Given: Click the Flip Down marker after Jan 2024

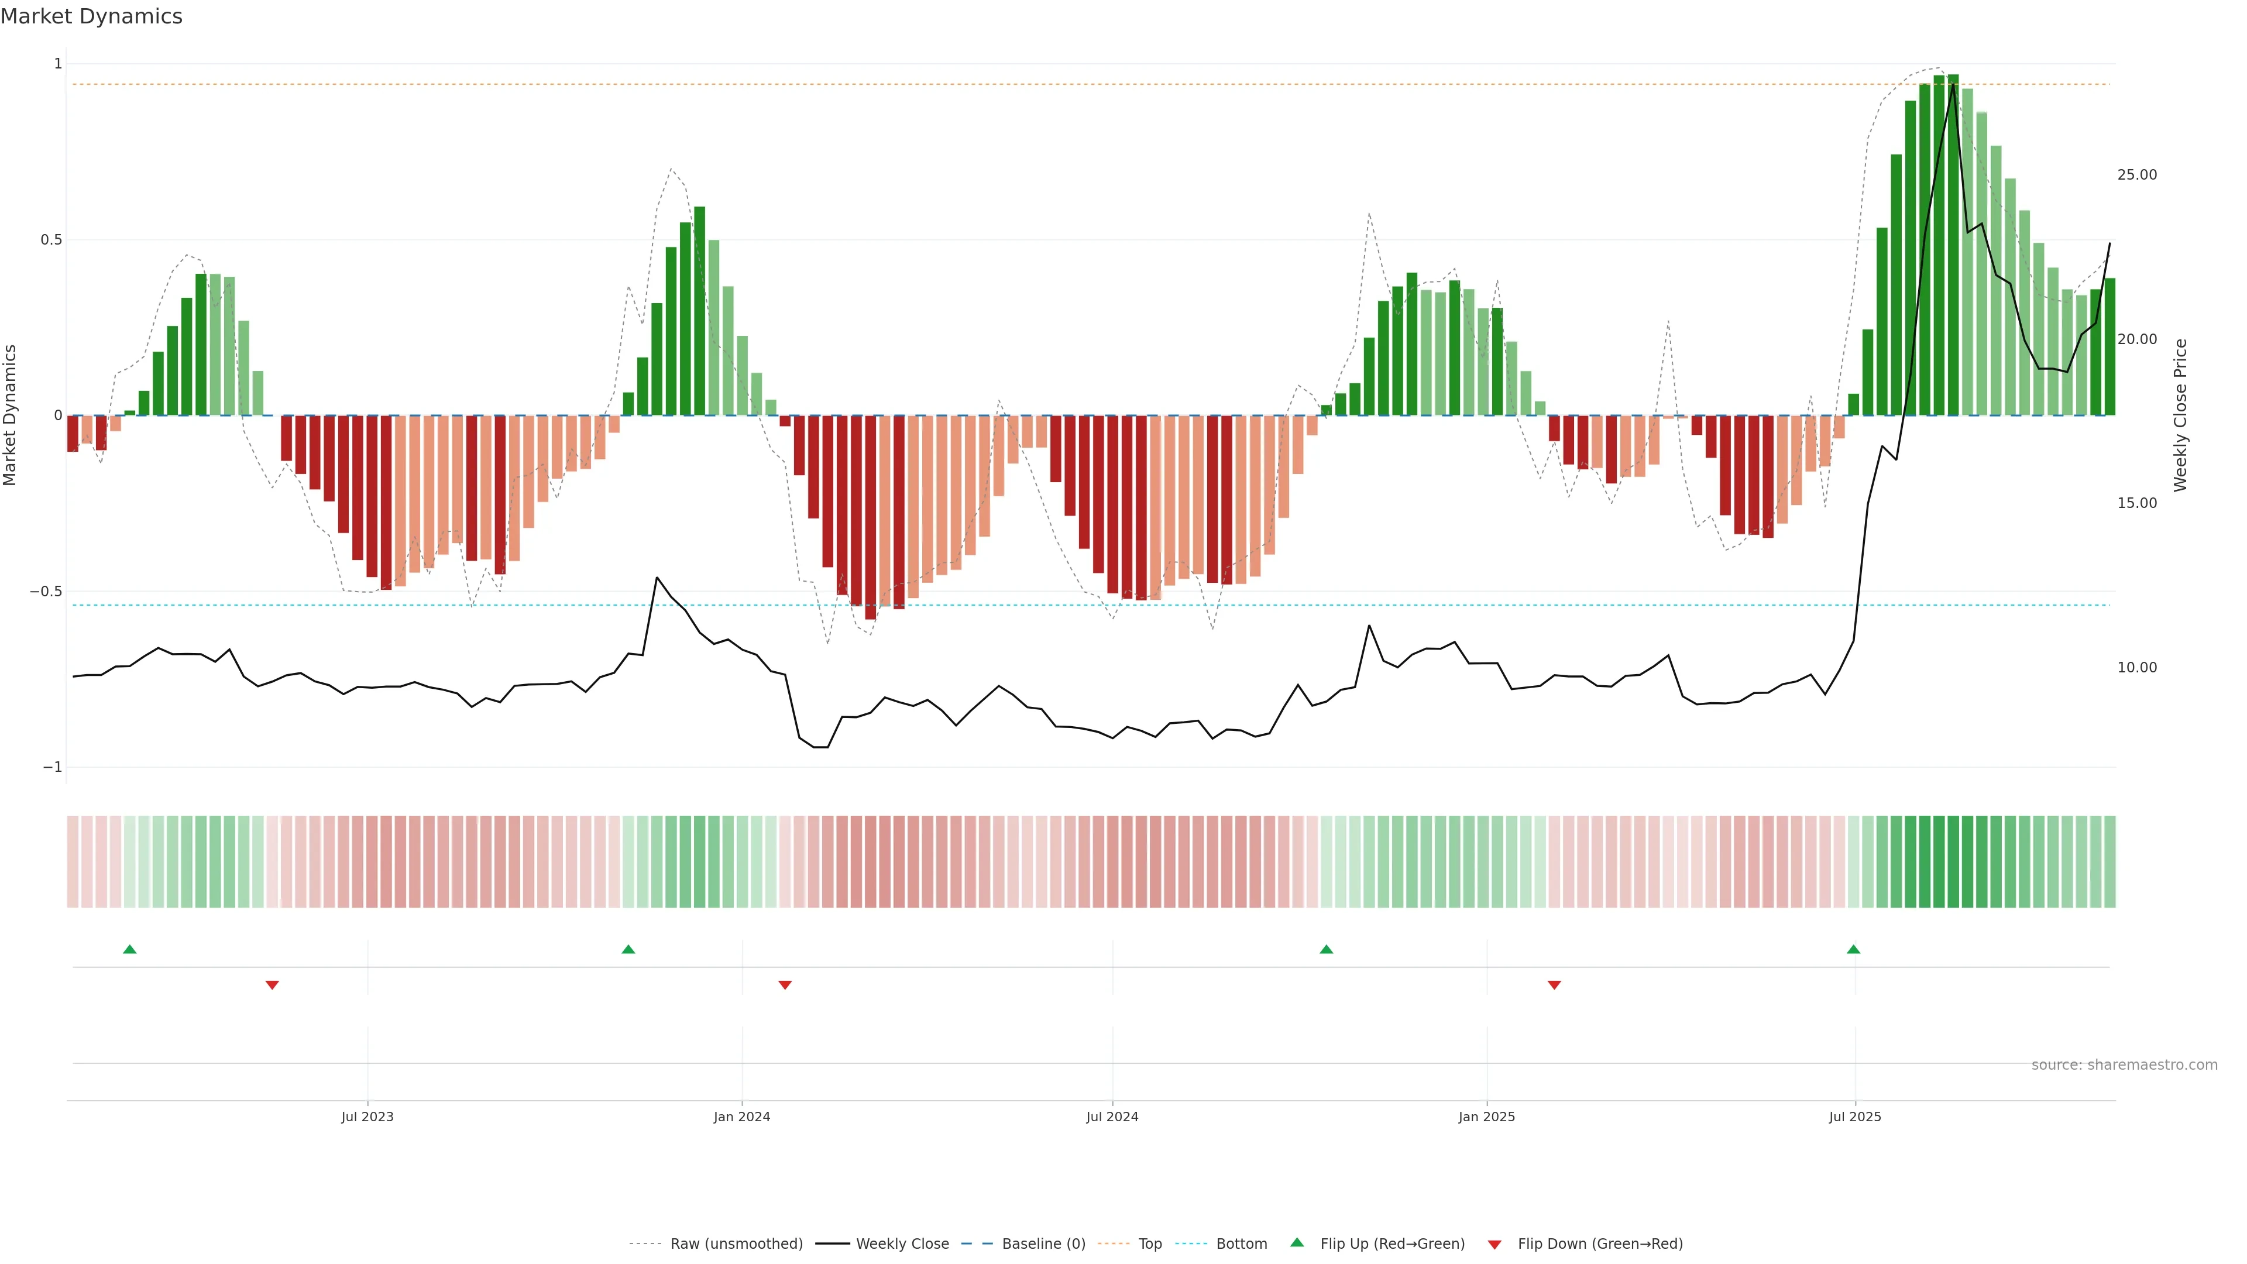Looking at the screenshot, I should click(784, 985).
